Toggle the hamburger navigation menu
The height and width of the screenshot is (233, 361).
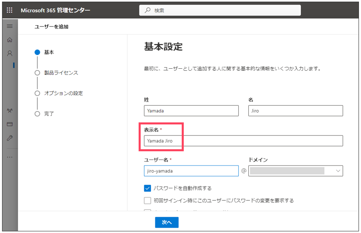pos(10,26)
